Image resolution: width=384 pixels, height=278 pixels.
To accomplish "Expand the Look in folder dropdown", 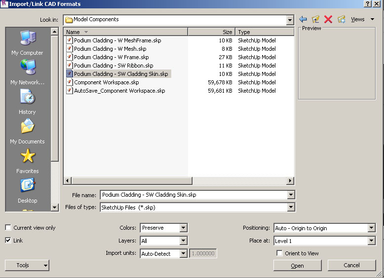I will click(x=290, y=20).
